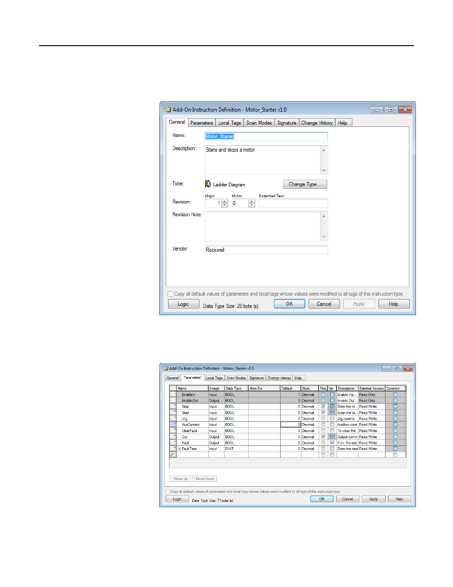The width and height of the screenshot is (453, 587).
Task: Expand the FaultTime parameter row
Action: (x=179, y=449)
